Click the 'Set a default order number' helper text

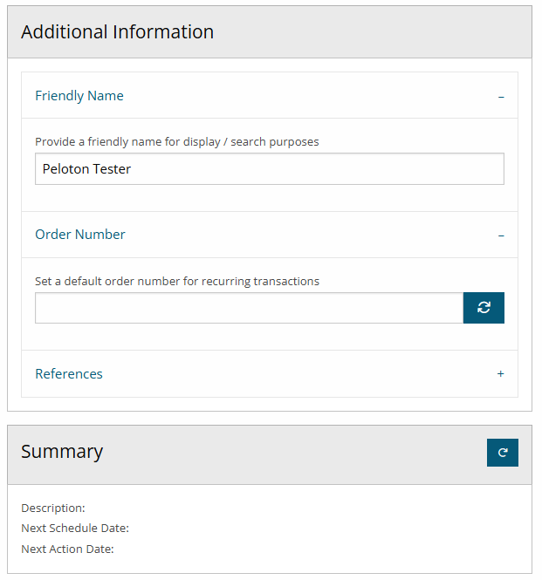tap(176, 281)
